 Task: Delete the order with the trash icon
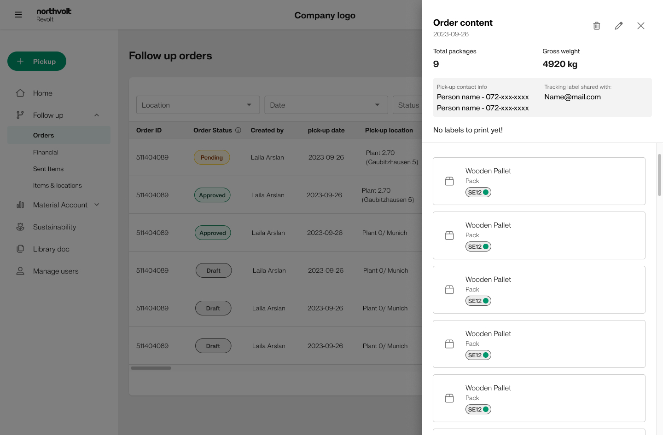click(597, 26)
